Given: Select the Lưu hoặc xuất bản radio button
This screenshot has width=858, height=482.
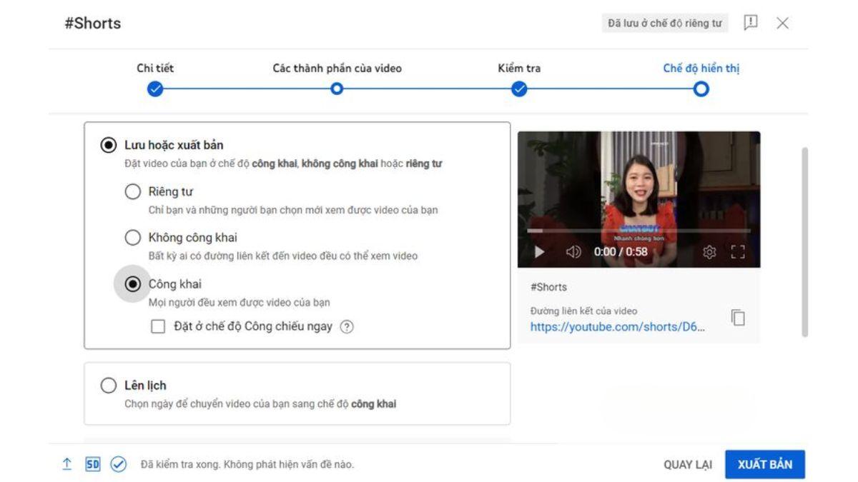Looking at the screenshot, I should tap(109, 145).
